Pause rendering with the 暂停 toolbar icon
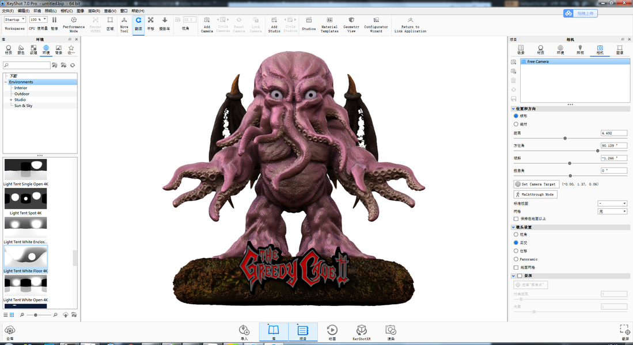 (x=55, y=20)
